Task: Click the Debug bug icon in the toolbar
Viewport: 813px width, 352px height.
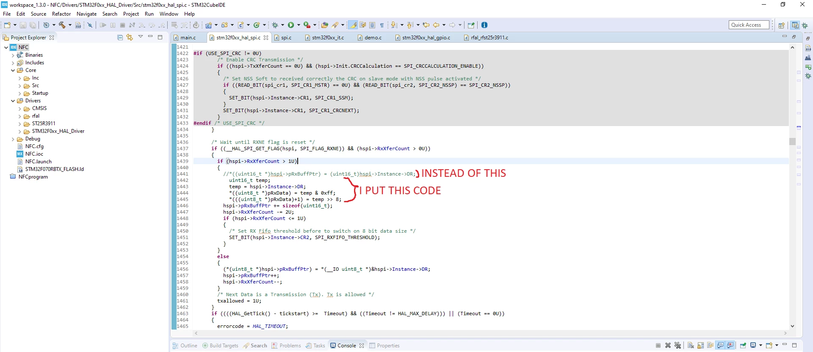Action: pyautogui.click(x=275, y=25)
